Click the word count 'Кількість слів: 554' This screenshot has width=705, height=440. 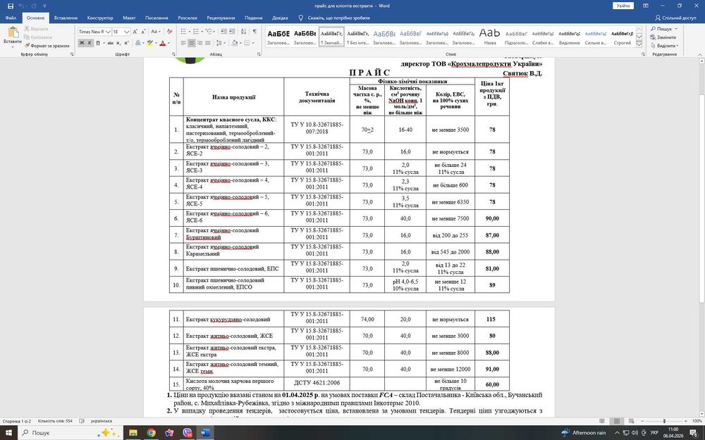tap(55, 421)
